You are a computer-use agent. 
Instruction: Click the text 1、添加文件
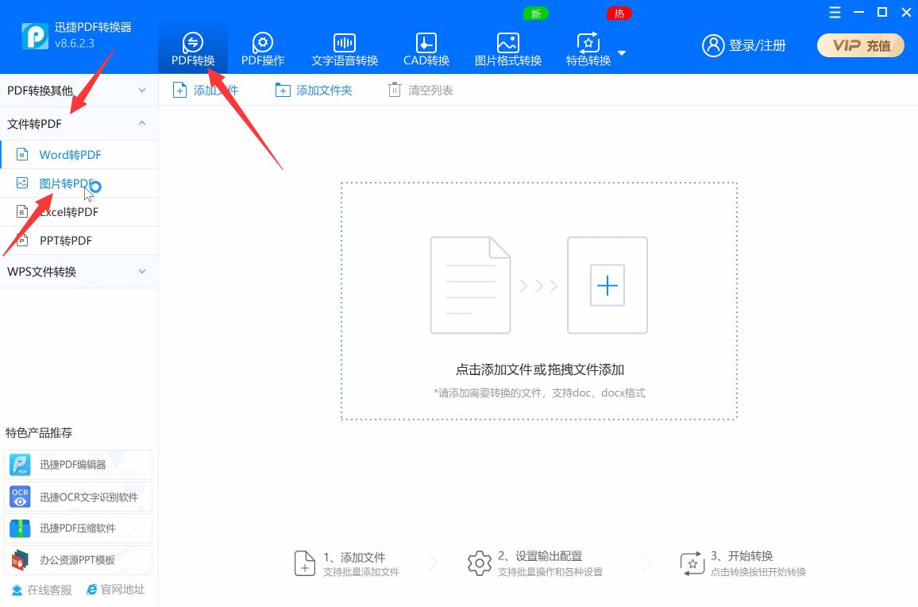pos(354,557)
